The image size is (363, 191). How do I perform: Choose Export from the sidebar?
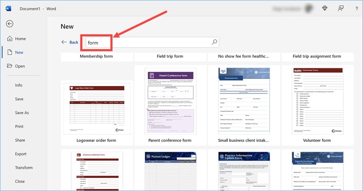coord(21,154)
